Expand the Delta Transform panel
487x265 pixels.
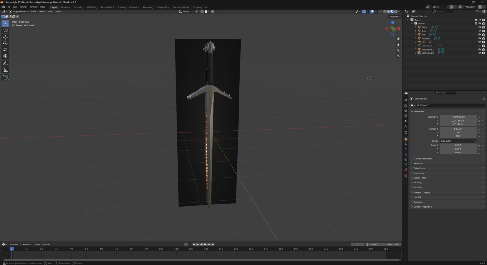pos(424,158)
